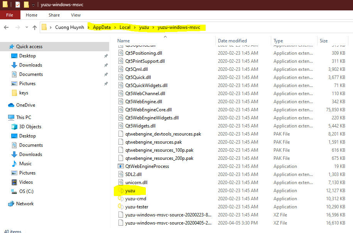Expand the chevron after Local breadcrumb
This screenshot has width=353, height=233.
tap(135, 27)
